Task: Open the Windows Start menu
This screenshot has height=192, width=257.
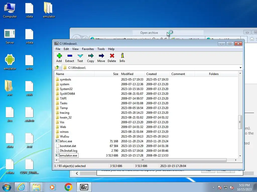Action: (x=7, y=187)
